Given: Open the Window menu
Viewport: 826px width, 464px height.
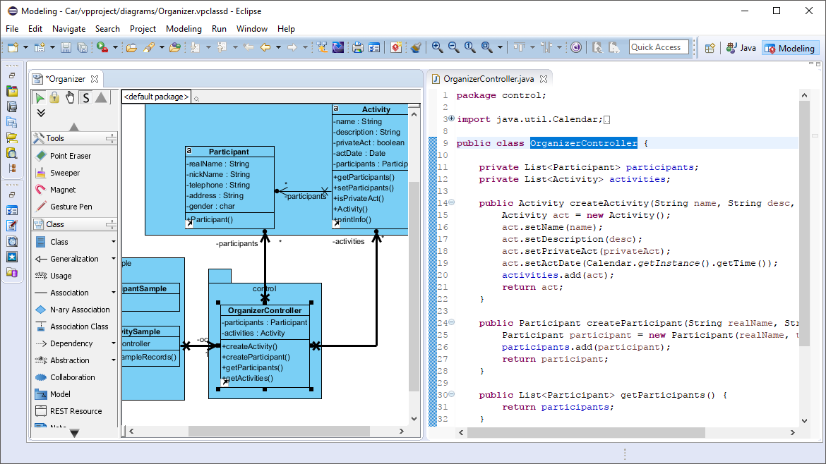Looking at the screenshot, I should click(x=252, y=29).
